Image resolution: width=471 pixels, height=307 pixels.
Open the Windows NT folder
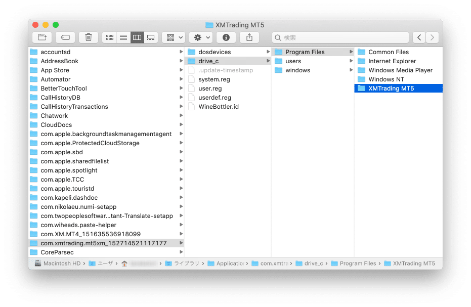[399, 79]
